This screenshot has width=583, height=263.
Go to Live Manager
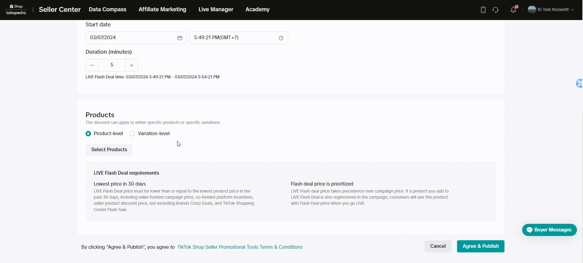coord(216,9)
